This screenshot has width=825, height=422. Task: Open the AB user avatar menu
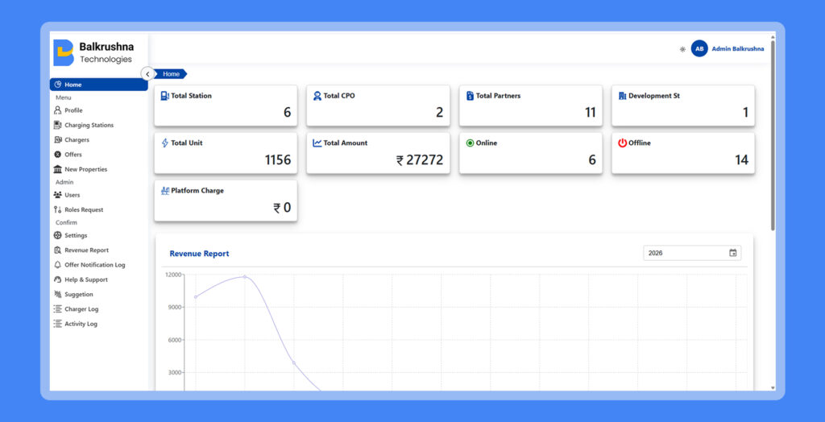pos(699,48)
